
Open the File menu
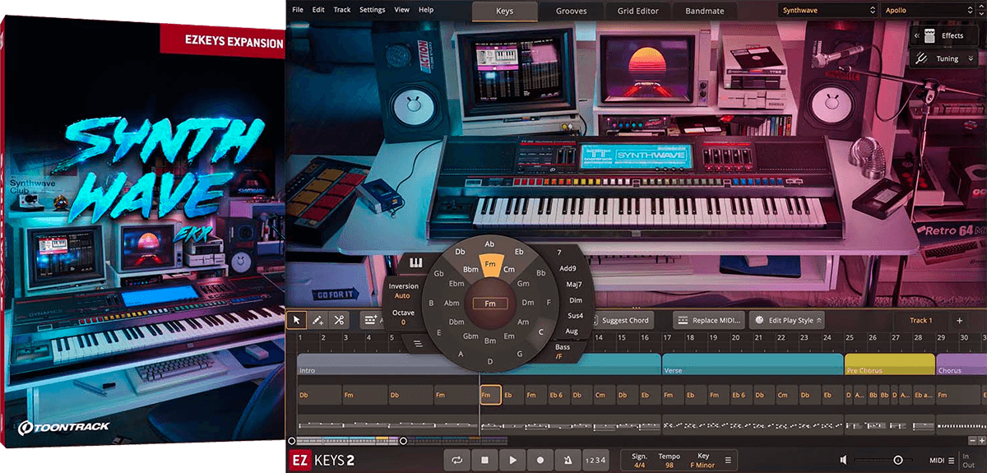click(x=298, y=10)
